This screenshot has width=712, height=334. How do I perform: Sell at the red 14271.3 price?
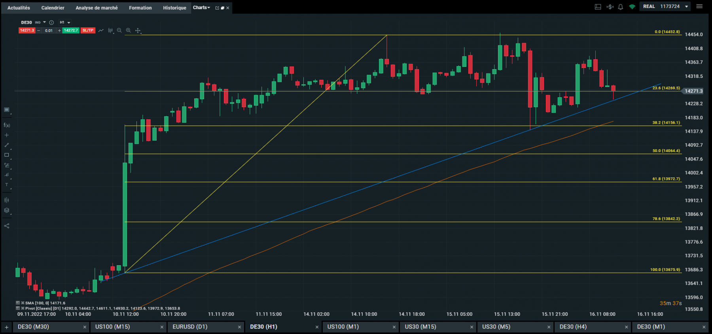coord(27,30)
